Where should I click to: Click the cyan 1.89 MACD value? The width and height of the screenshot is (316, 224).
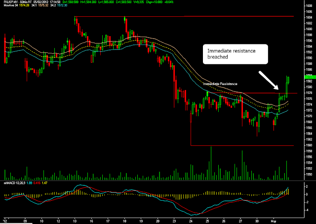tap(29, 183)
